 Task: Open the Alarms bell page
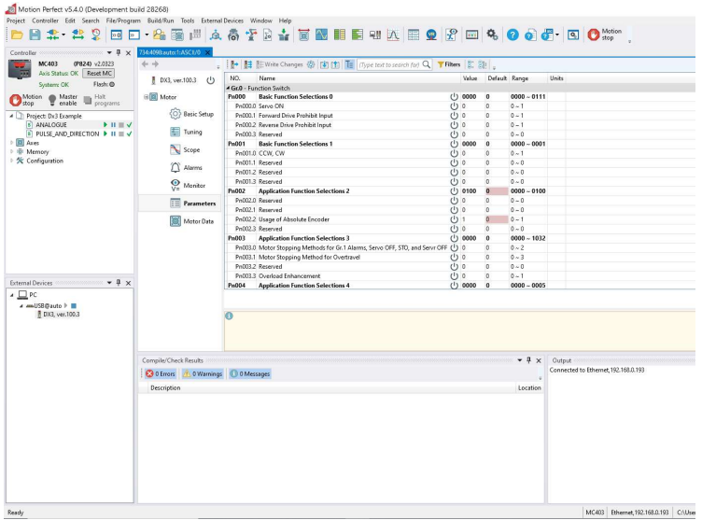point(187,167)
